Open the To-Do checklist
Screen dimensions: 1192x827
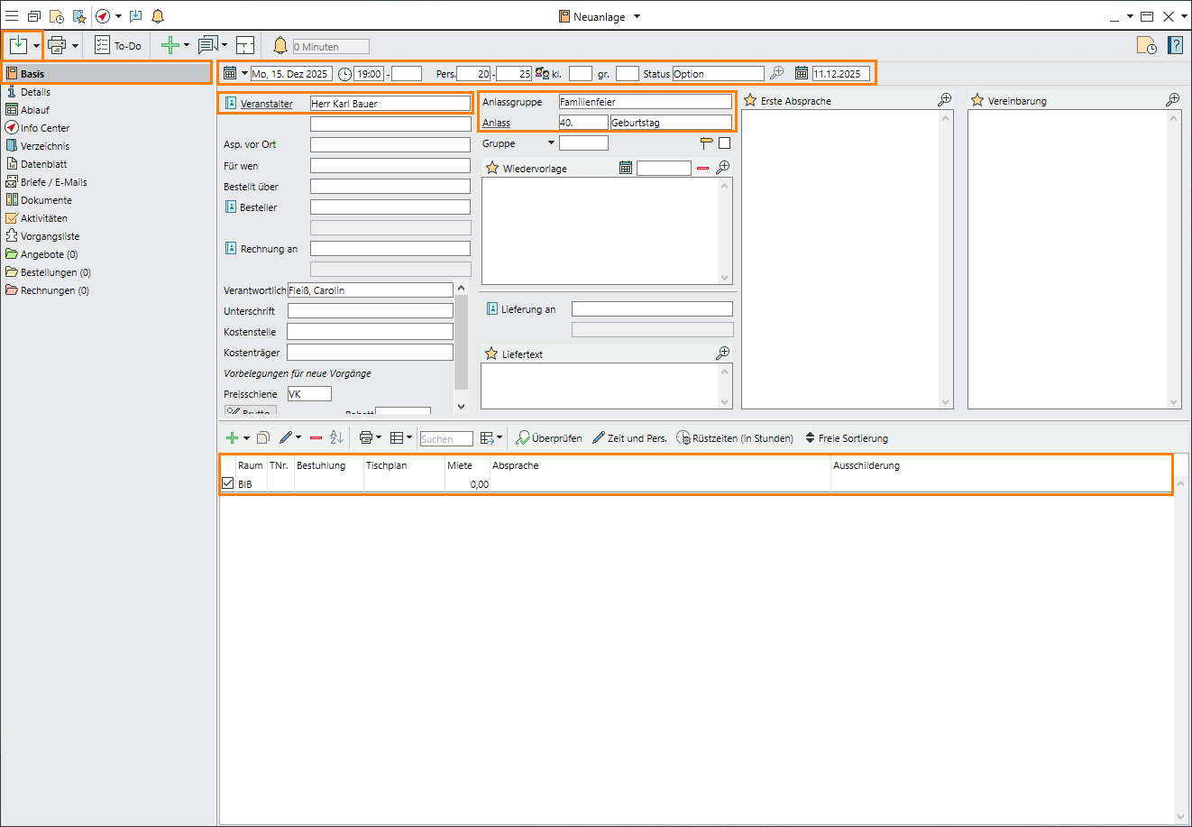pos(118,45)
